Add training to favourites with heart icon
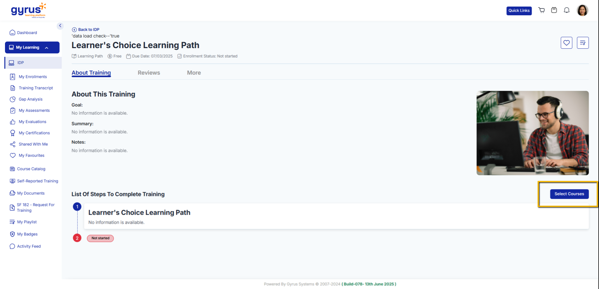 click(x=567, y=43)
